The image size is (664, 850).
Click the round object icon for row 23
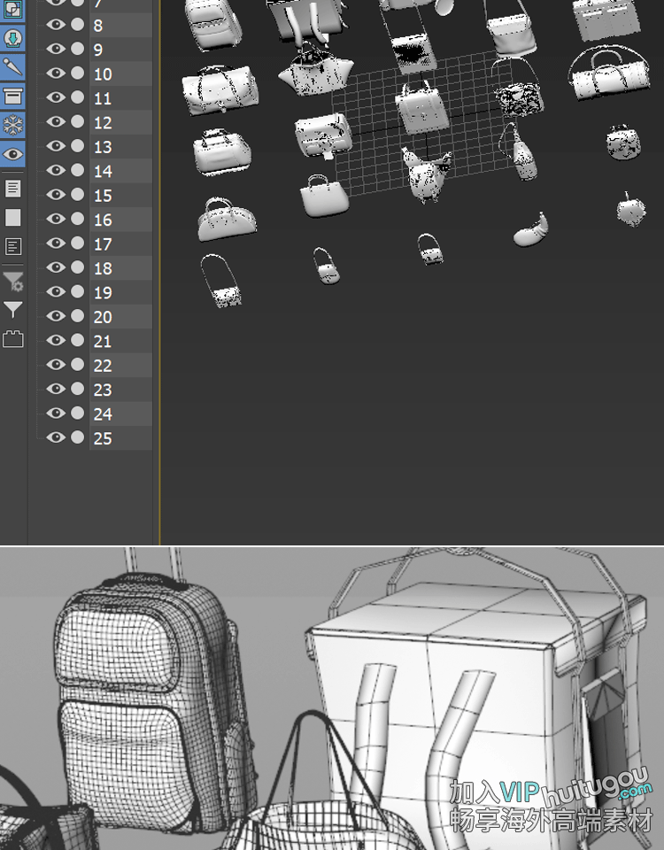(x=78, y=389)
